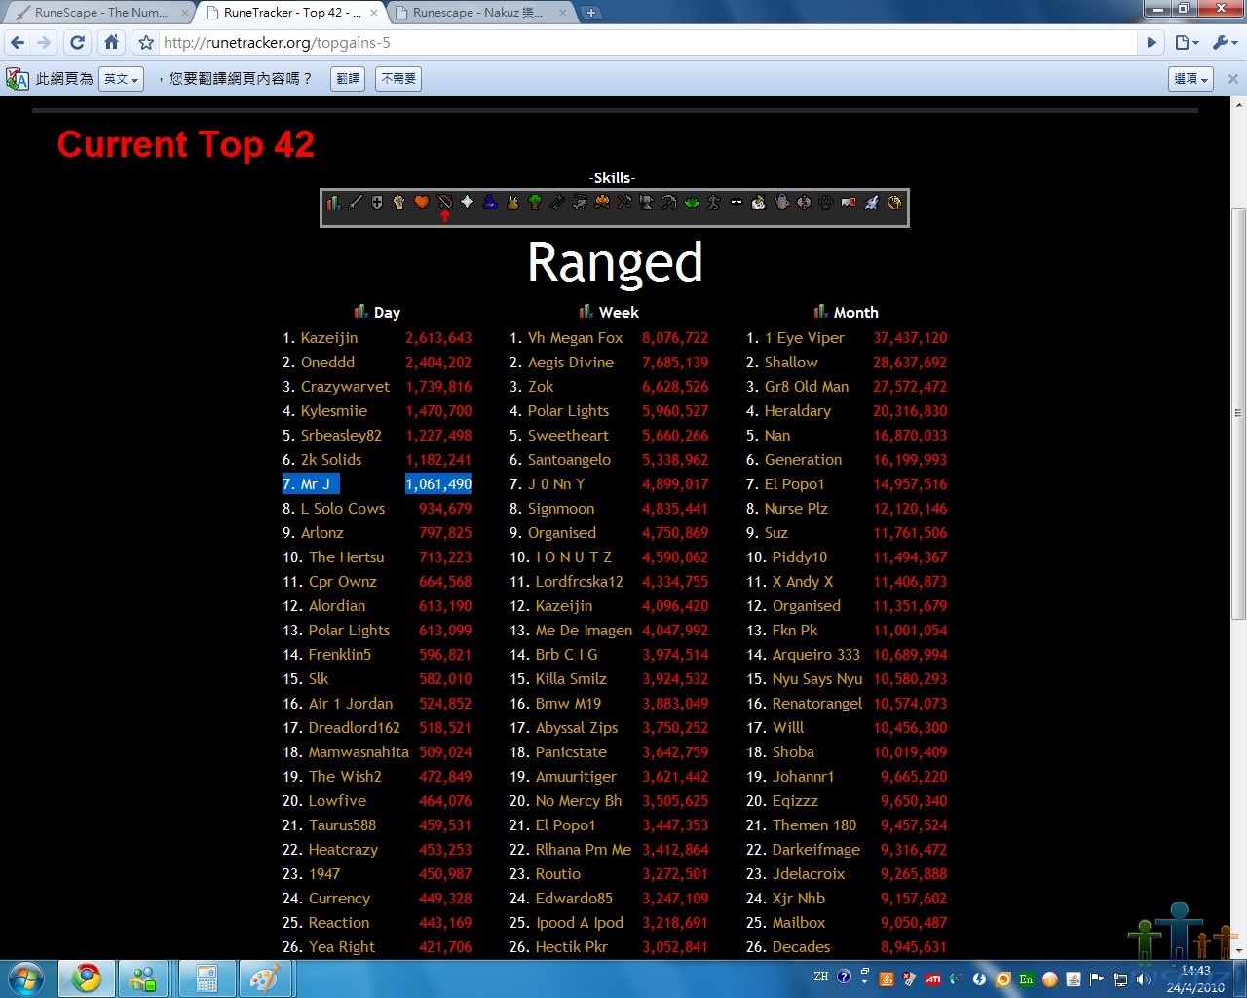The width and height of the screenshot is (1247, 998).
Task: Open the wrench settings menu
Action: point(1225,43)
